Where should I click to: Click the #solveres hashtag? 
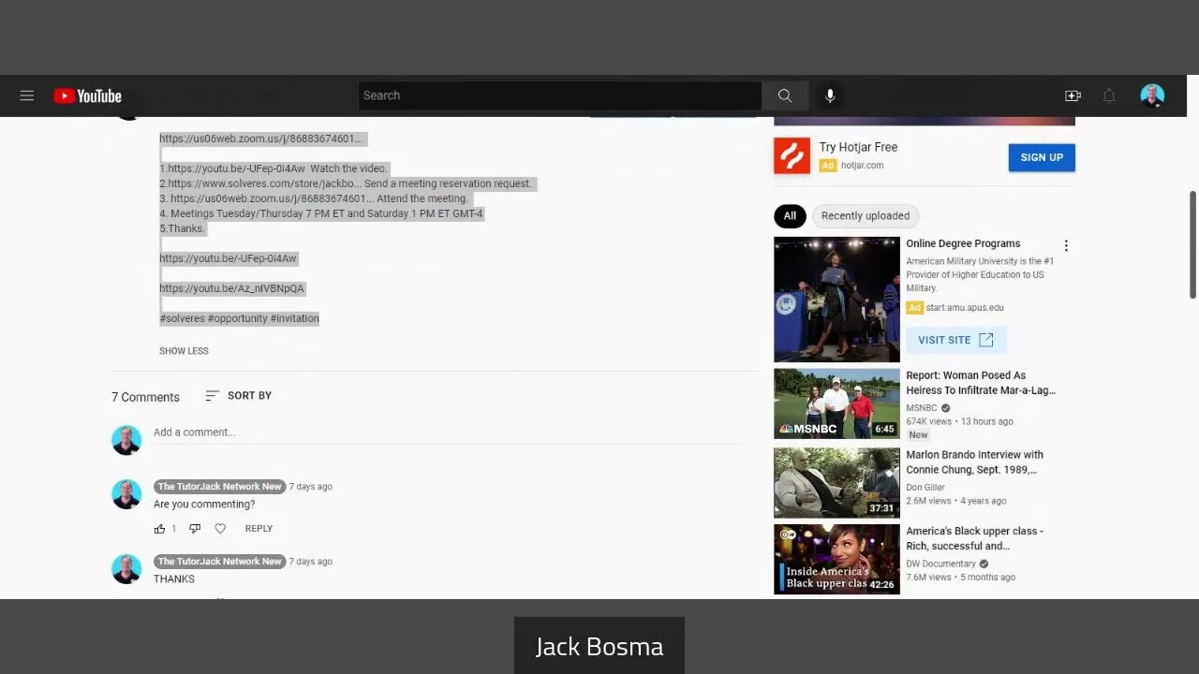(x=182, y=318)
